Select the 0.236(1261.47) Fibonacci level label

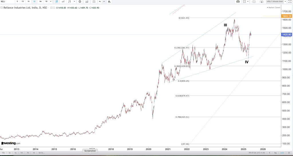click(x=182, y=48)
